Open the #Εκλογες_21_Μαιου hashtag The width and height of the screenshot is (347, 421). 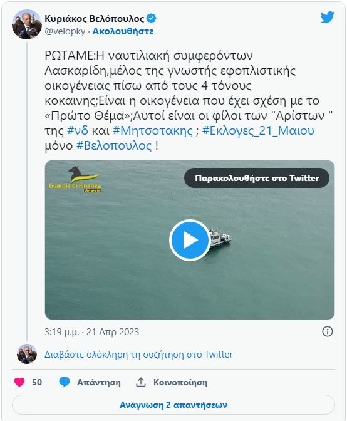[x=258, y=131]
